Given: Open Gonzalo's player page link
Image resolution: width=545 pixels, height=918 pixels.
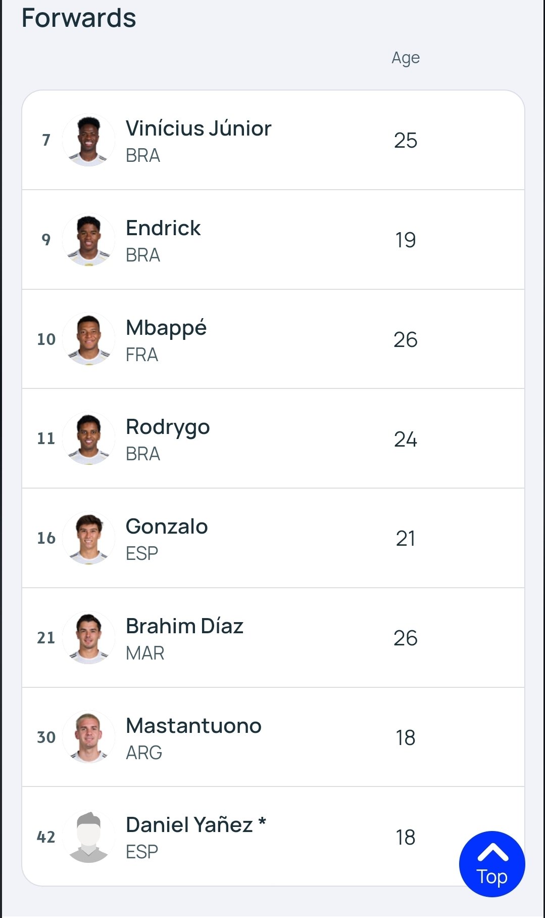Looking at the screenshot, I should point(167,527).
